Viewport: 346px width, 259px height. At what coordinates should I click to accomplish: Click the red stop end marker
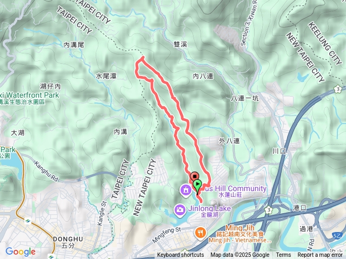[x=195, y=176]
